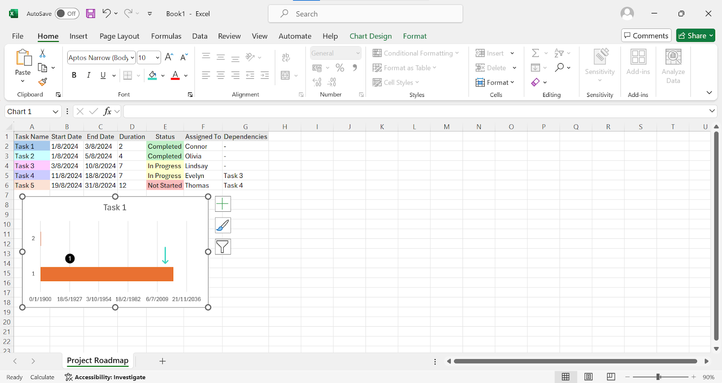Screen dimensions: 722x383
Task: Click the Sensitivity button
Action: click(x=600, y=65)
